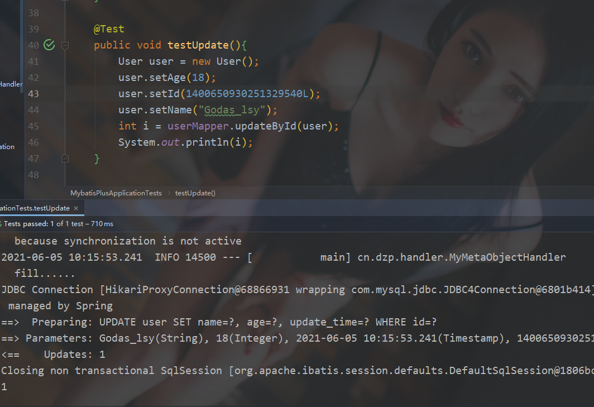
Task: Collapse the testUpdate method using its fold marker
Action: pyautogui.click(x=65, y=46)
